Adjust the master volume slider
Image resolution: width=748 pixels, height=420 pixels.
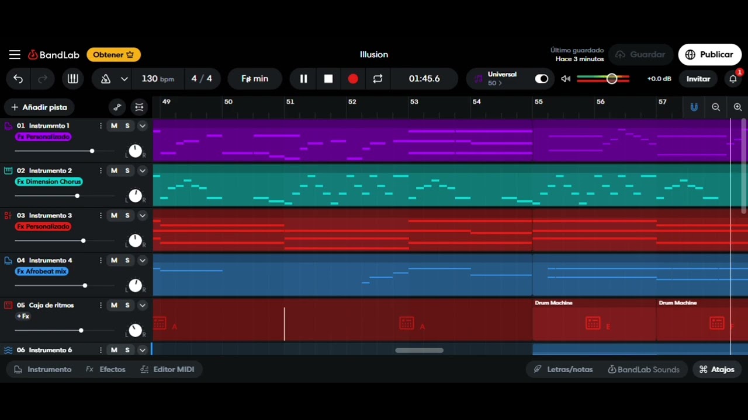(x=603, y=79)
